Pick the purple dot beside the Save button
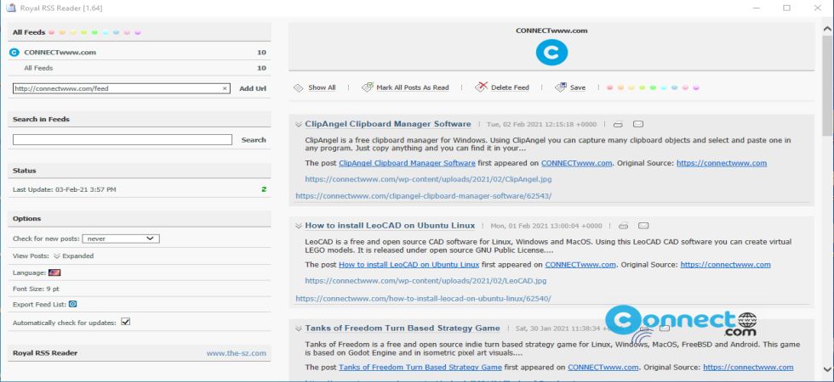 [696, 87]
